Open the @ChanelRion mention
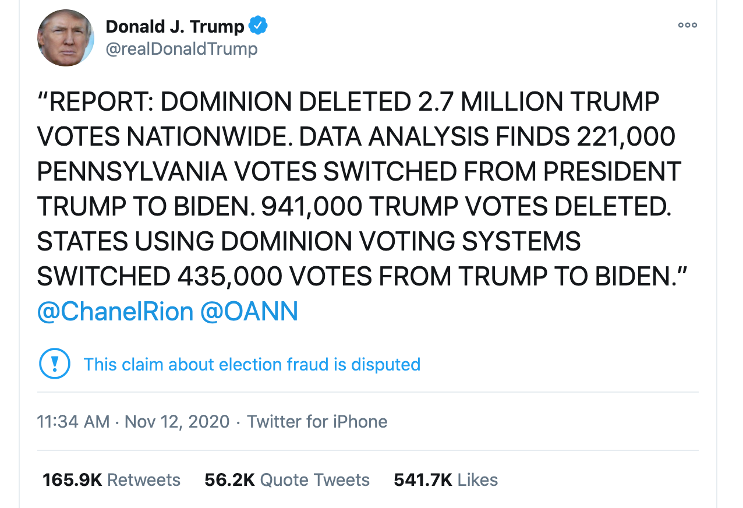The height and width of the screenshot is (508, 743). coord(115,312)
